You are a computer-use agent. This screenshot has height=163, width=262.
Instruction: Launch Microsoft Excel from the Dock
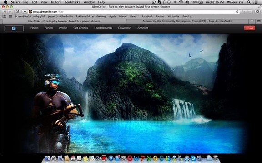[x=149, y=158]
